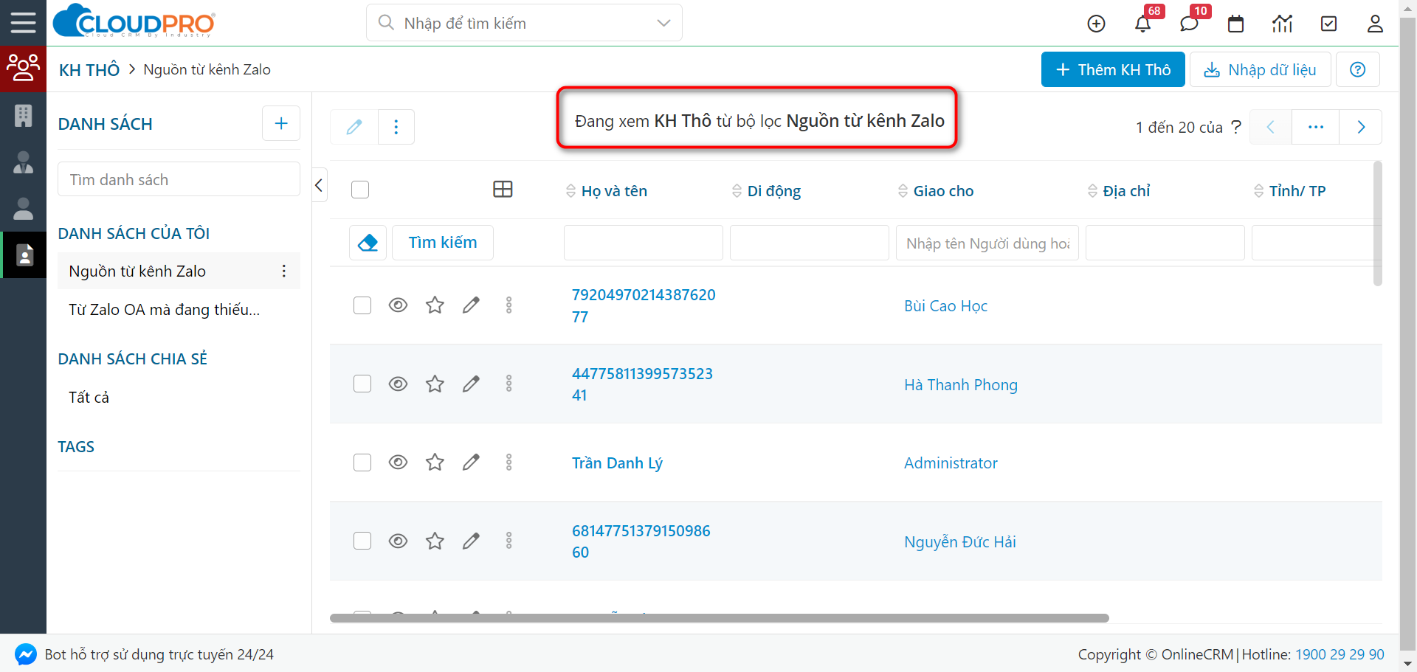Open the column layout grid icon

tap(503, 190)
